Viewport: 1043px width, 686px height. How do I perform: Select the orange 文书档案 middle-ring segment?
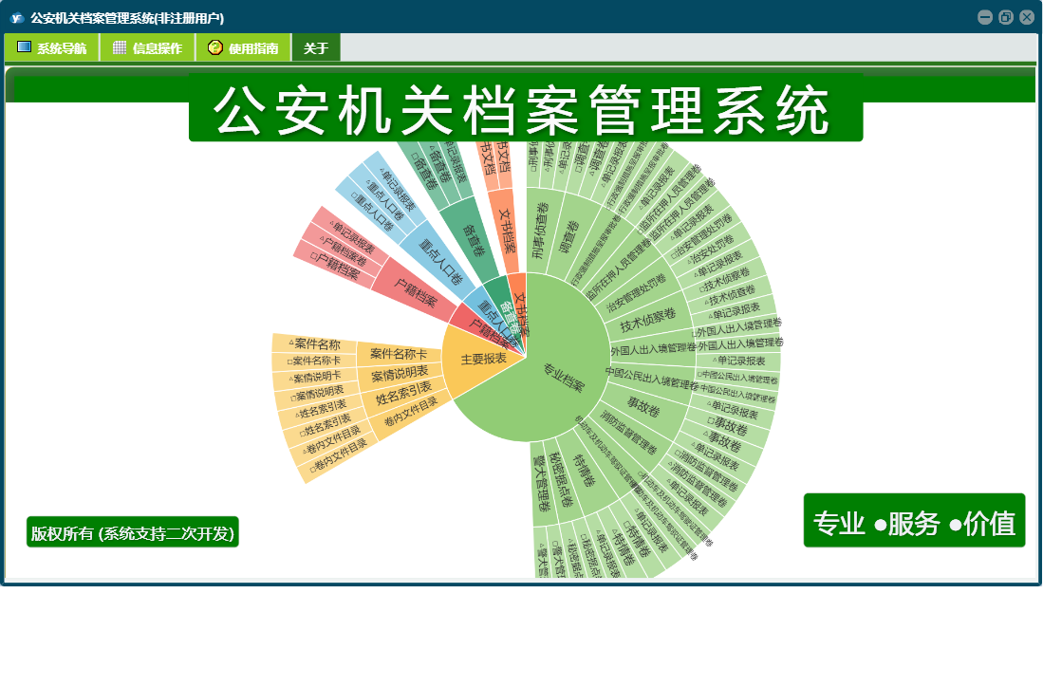click(x=506, y=232)
